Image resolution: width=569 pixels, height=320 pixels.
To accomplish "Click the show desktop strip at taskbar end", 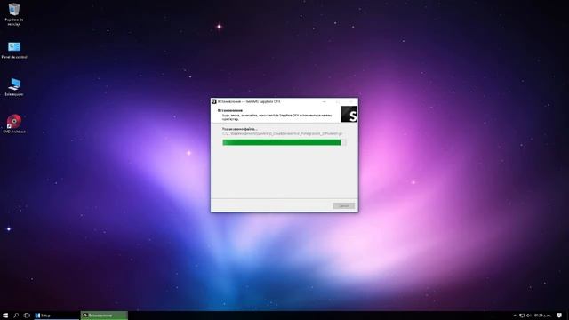I will [568, 316].
